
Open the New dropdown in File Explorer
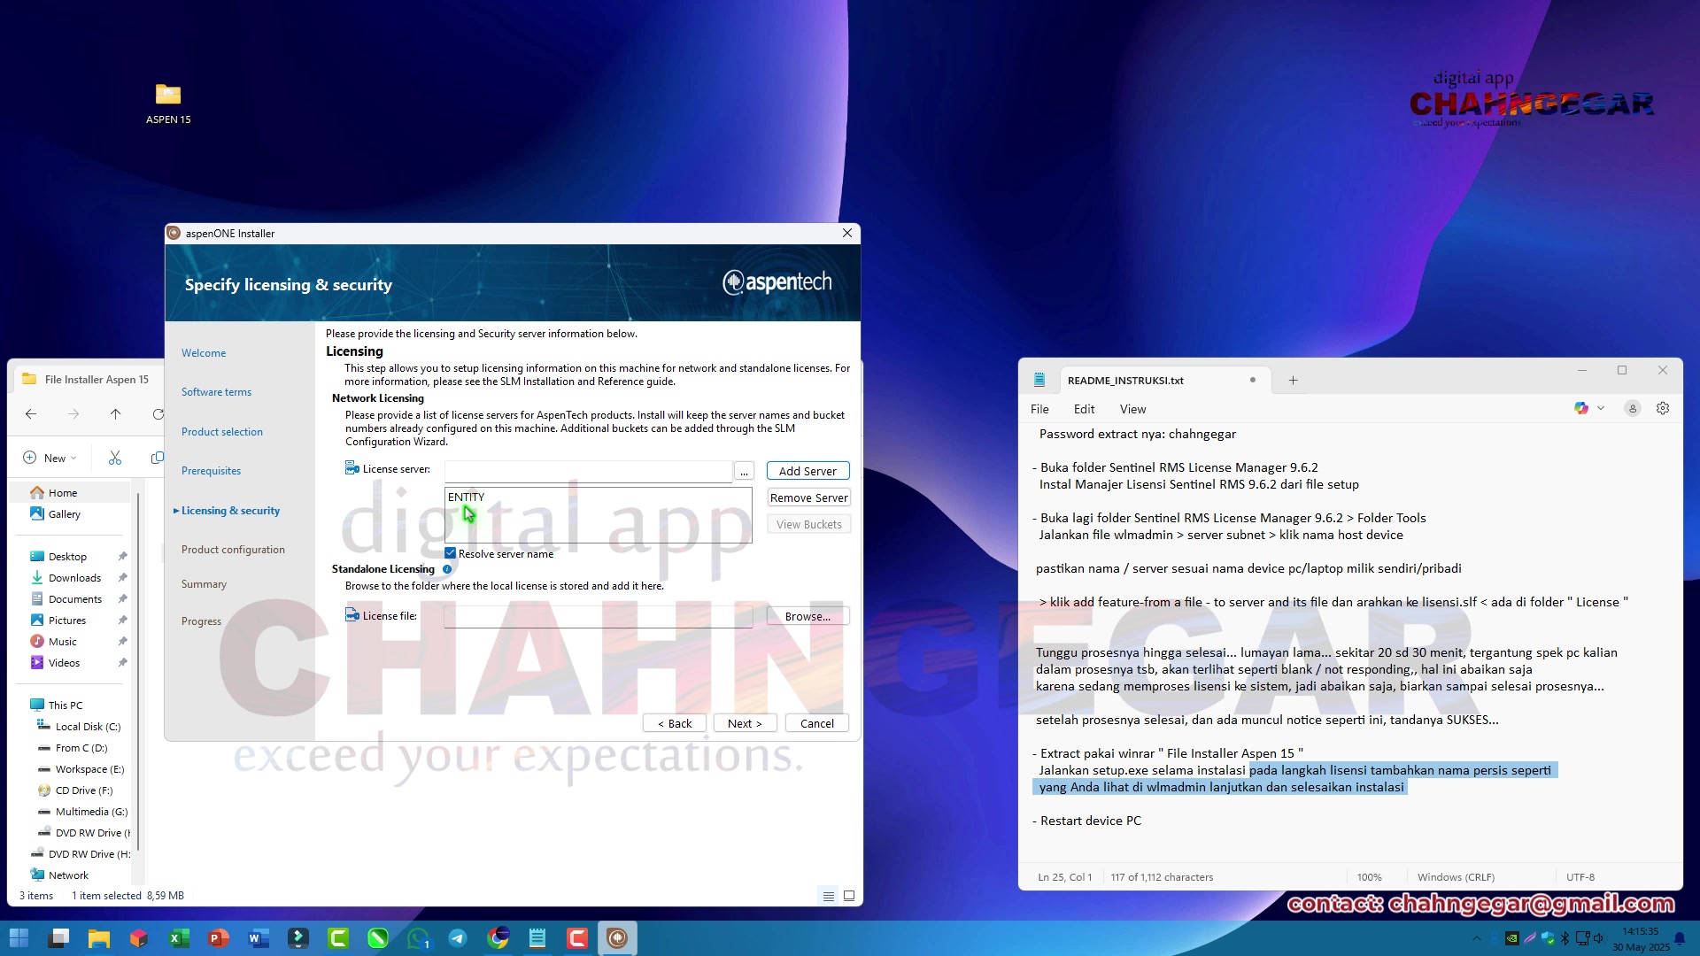[50, 458]
